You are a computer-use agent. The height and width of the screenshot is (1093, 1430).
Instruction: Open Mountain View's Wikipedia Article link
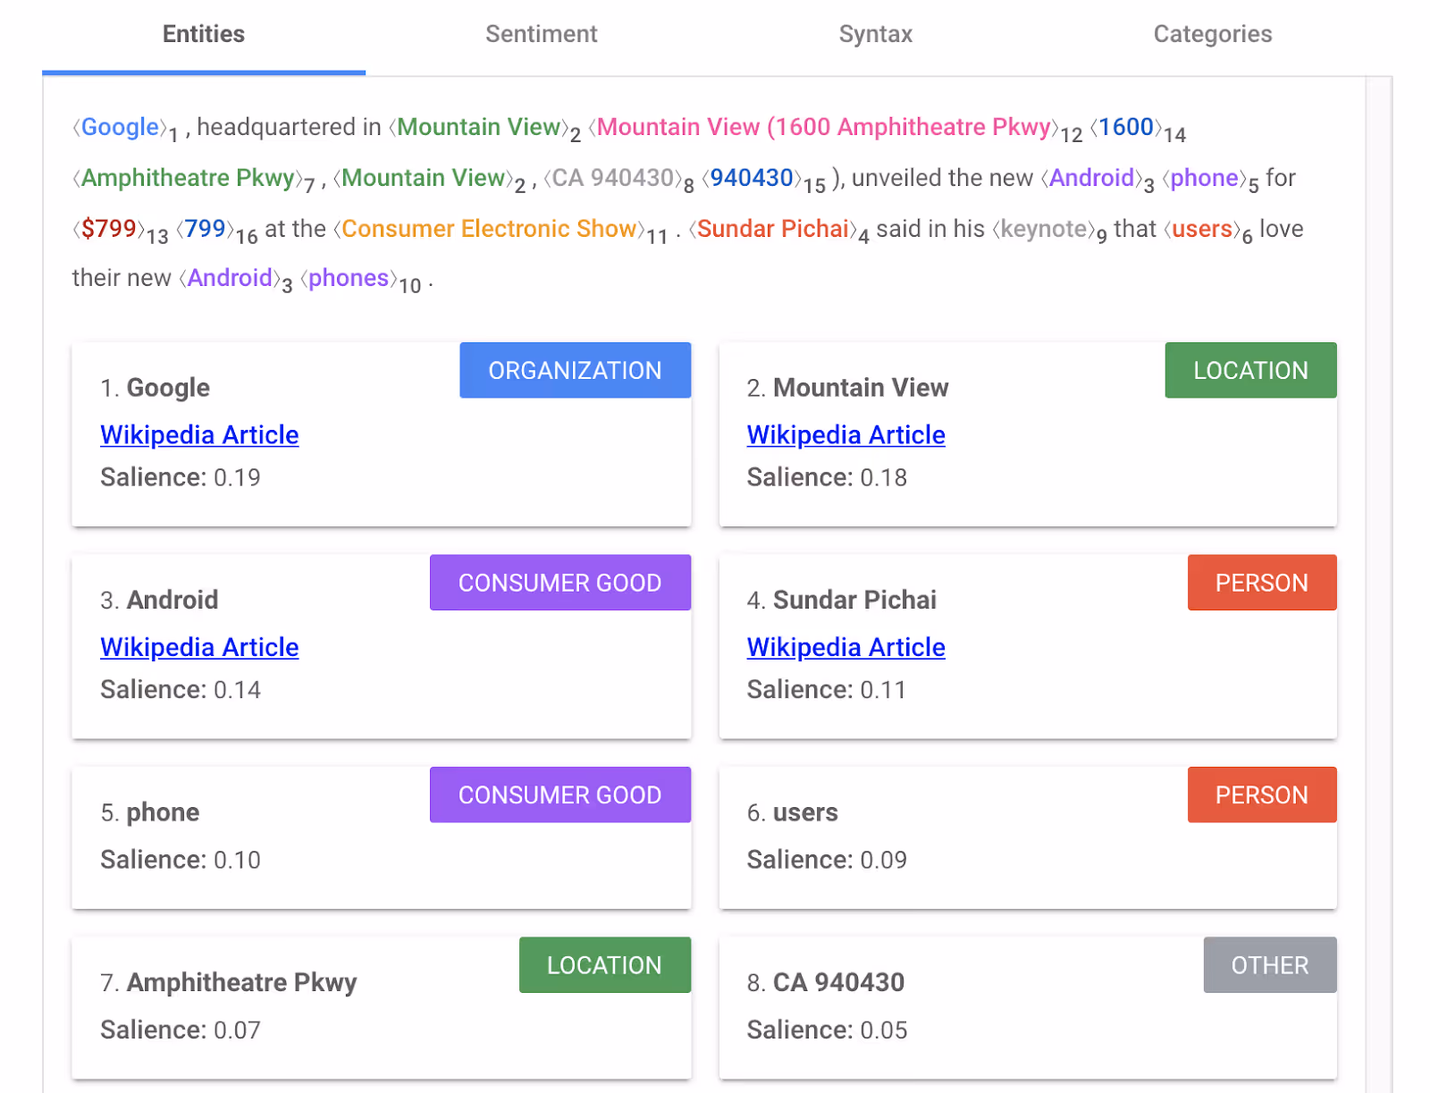tap(845, 434)
